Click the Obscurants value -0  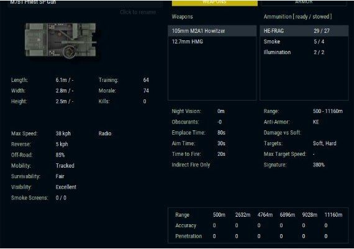coord(219,122)
